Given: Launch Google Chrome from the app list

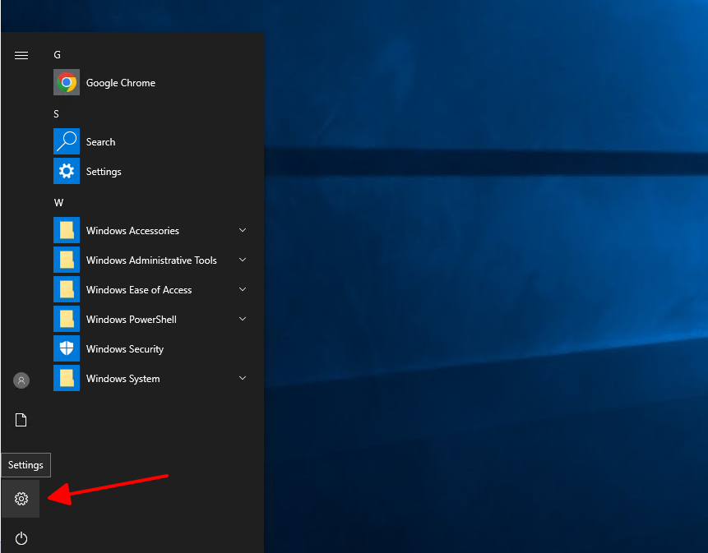Looking at the screenshot, I should pyautogui.click(x=120, y=83).
